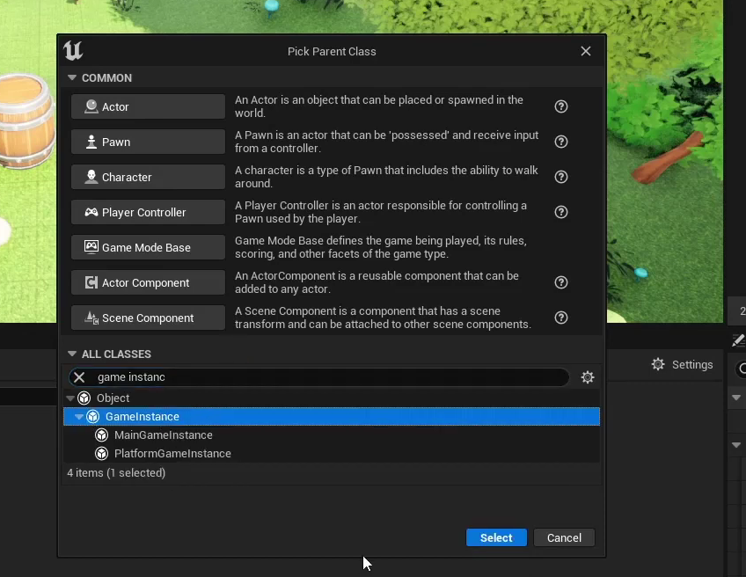Choose the Pawn parent class
Viewport: 746px width, 577px height.
[148, 142]
